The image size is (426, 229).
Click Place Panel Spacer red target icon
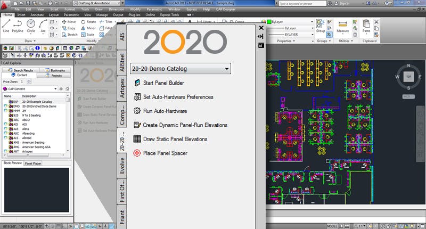(x=137, y=153)
